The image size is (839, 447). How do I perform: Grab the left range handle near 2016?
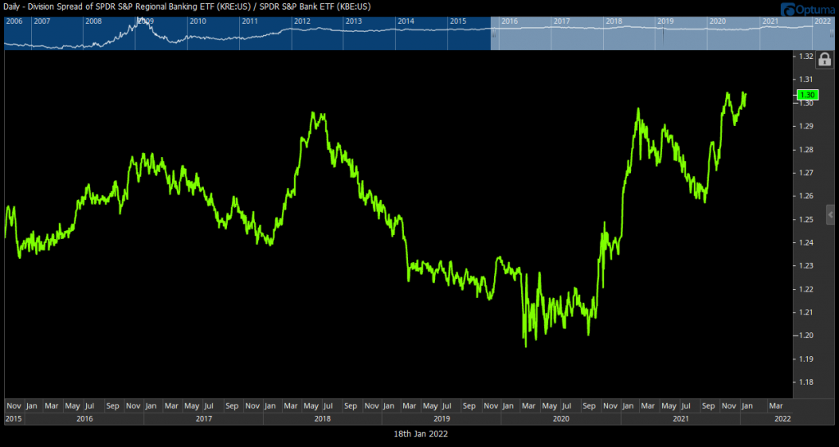pyautogui.click(x=493, y=32)
